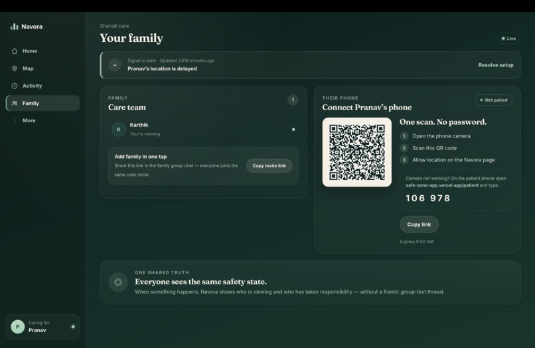Image resolution: width=535 pixels, height=348 pixels.
Task: Open the Home page from sidebar
Action: [x=42, y=51]
